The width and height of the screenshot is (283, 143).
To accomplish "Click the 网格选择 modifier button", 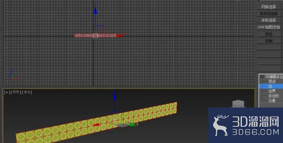I will click(269, 7).
